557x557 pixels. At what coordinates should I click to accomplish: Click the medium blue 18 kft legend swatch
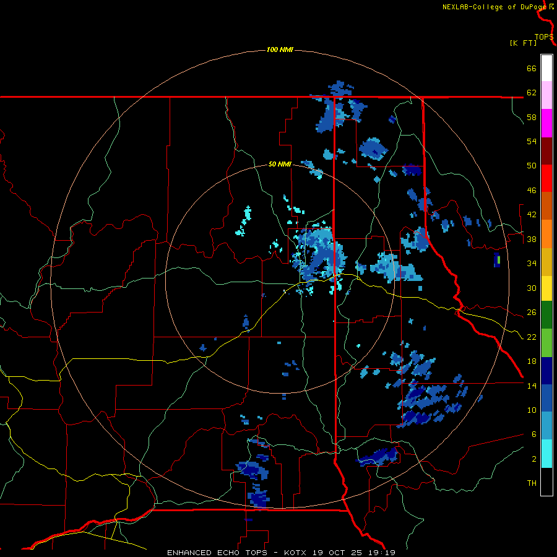(x=546, y=398)
